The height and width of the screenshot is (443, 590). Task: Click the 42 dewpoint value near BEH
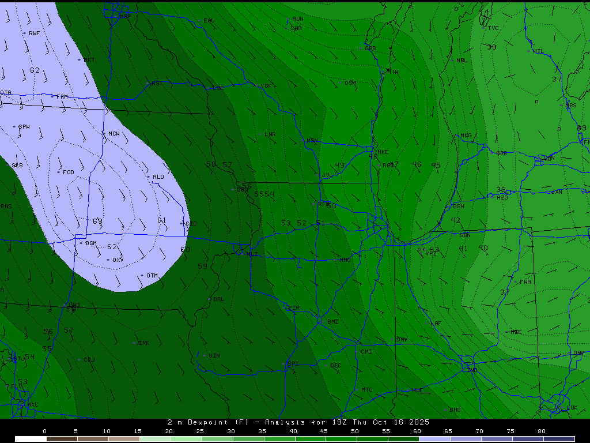456,220
